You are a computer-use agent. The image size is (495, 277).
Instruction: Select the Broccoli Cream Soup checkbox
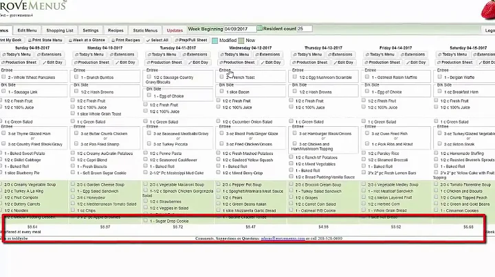[291, 184]
